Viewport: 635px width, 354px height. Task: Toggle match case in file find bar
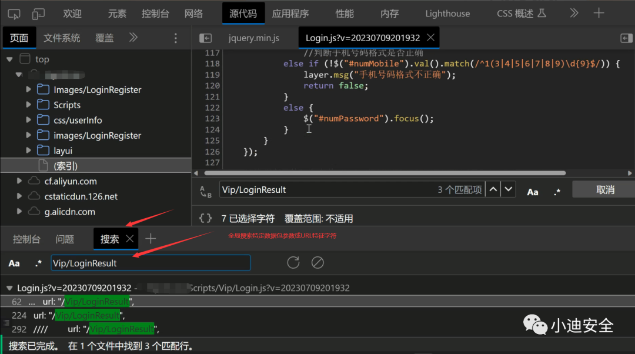pyautogui.click(x=533, y=192)
